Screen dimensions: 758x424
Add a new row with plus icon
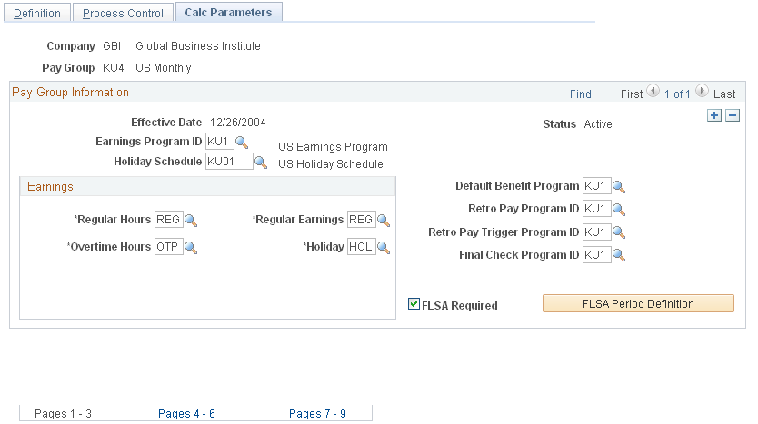point(714,115)
